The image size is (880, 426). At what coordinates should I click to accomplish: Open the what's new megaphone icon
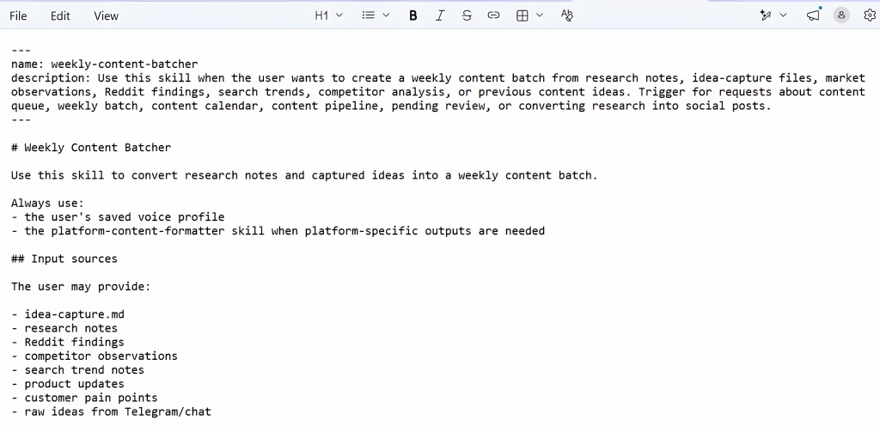coord(813,15)
